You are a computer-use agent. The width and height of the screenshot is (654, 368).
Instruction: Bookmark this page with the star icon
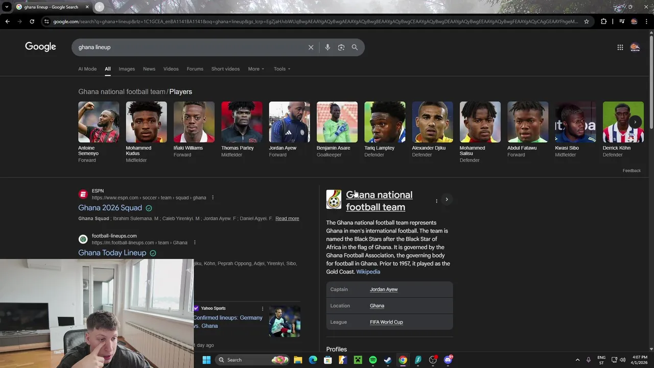pos(587,21)
